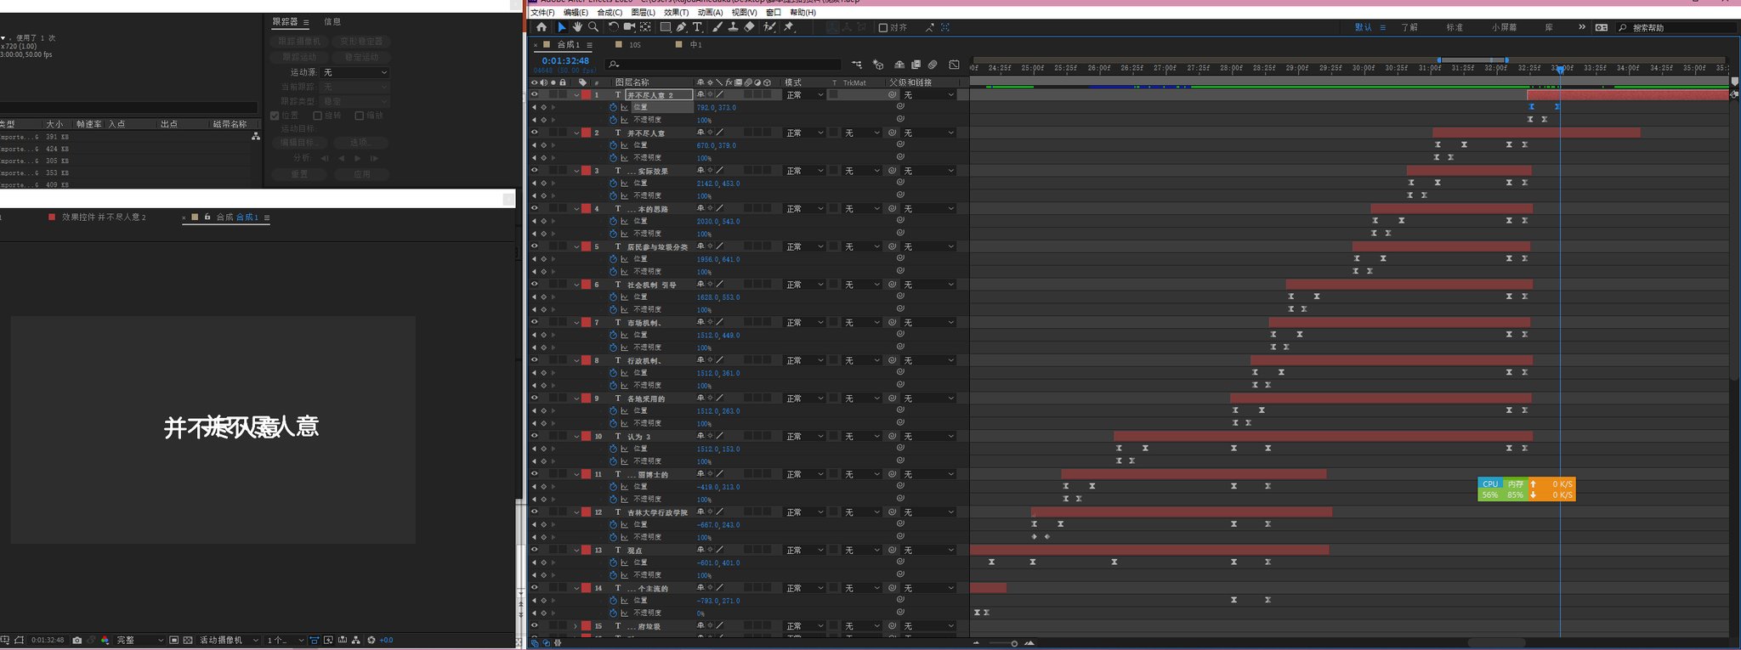Viewport: 1741px width, 650px height.
Task: Toggle the motion blur icon in timeline header
Action: (x=933, y=65)
